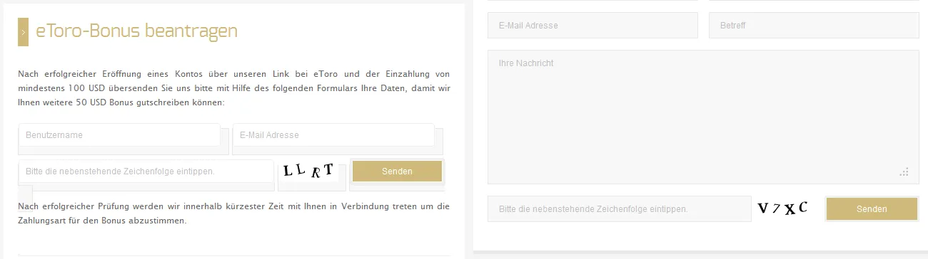Click the horizontal divider line below bonus text
The width and height of the screenshot is (928, 259).
click(234, 255)
